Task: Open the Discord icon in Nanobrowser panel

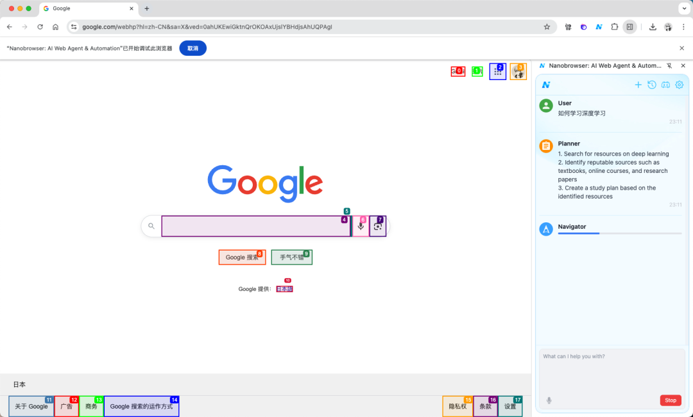Action: tap(665, 85)
